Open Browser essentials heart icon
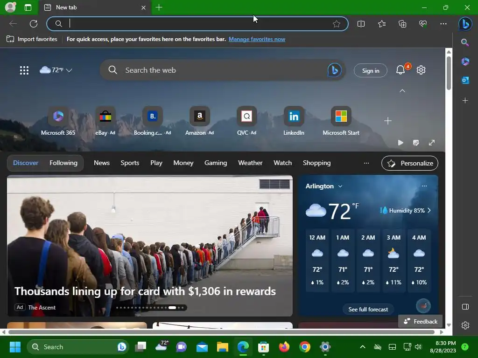Screen dimensions: 478x358 (x=423, y=24)
